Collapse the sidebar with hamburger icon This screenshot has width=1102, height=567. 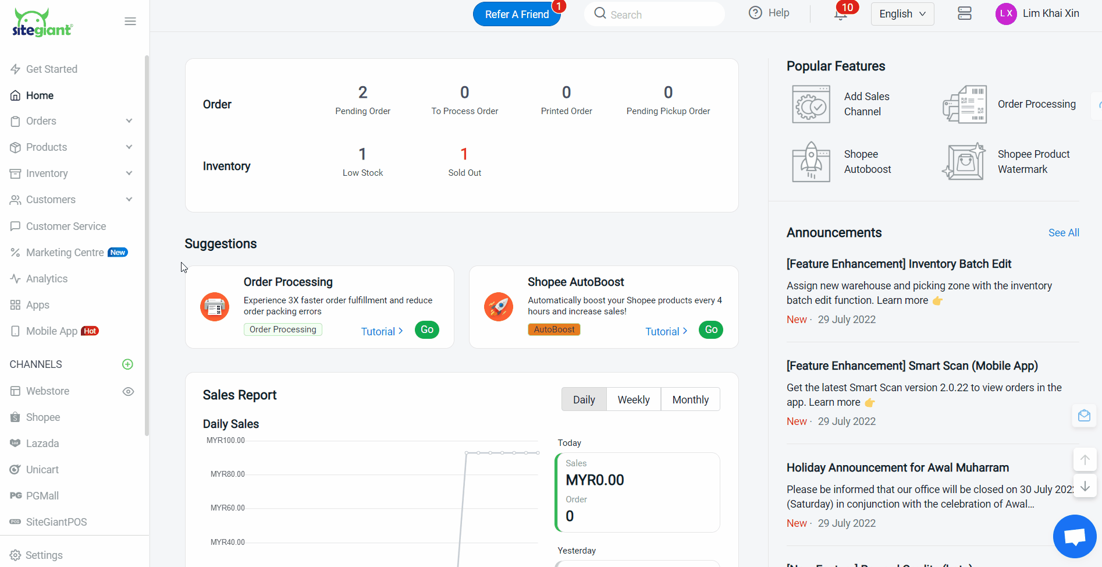click(x=130, y=22)
